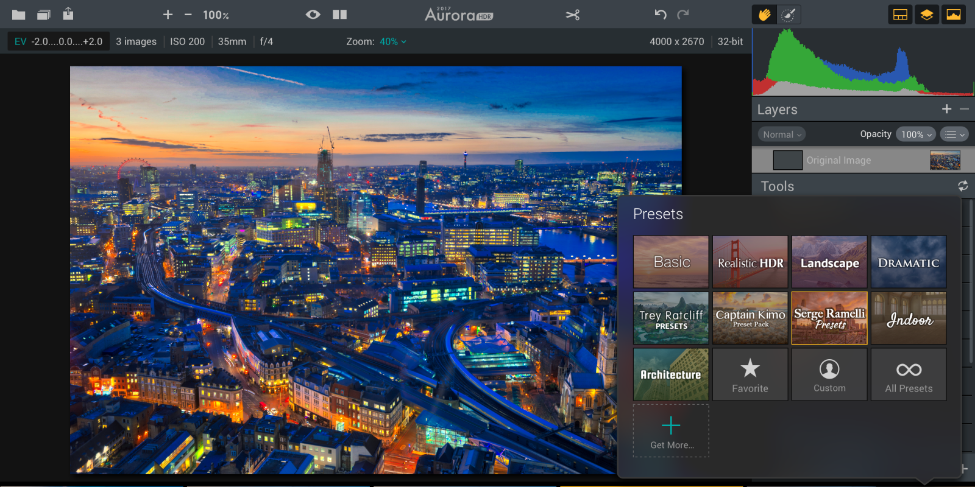The width and height of the screenshot is (975, 487).
Task: Click the batch processing stack icon
Action: [x=44, y=15]
